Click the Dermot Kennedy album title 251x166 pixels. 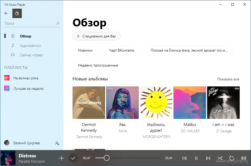[x=89, y=128]
